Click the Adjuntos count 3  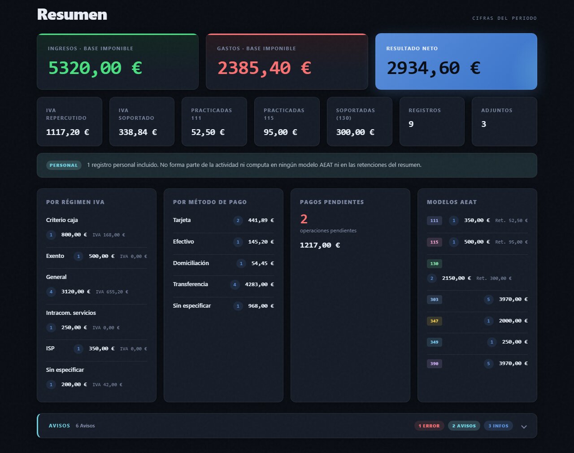[x=484, y=124]
